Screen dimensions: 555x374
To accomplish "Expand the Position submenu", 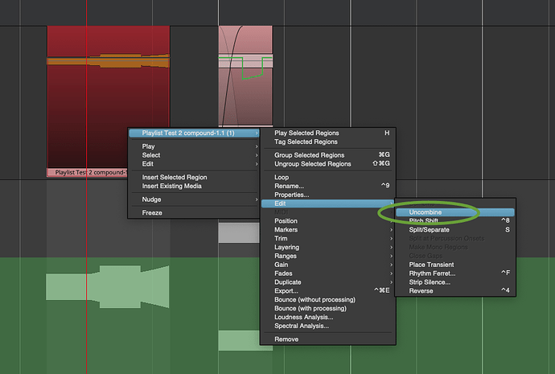I will coord(286,221).
